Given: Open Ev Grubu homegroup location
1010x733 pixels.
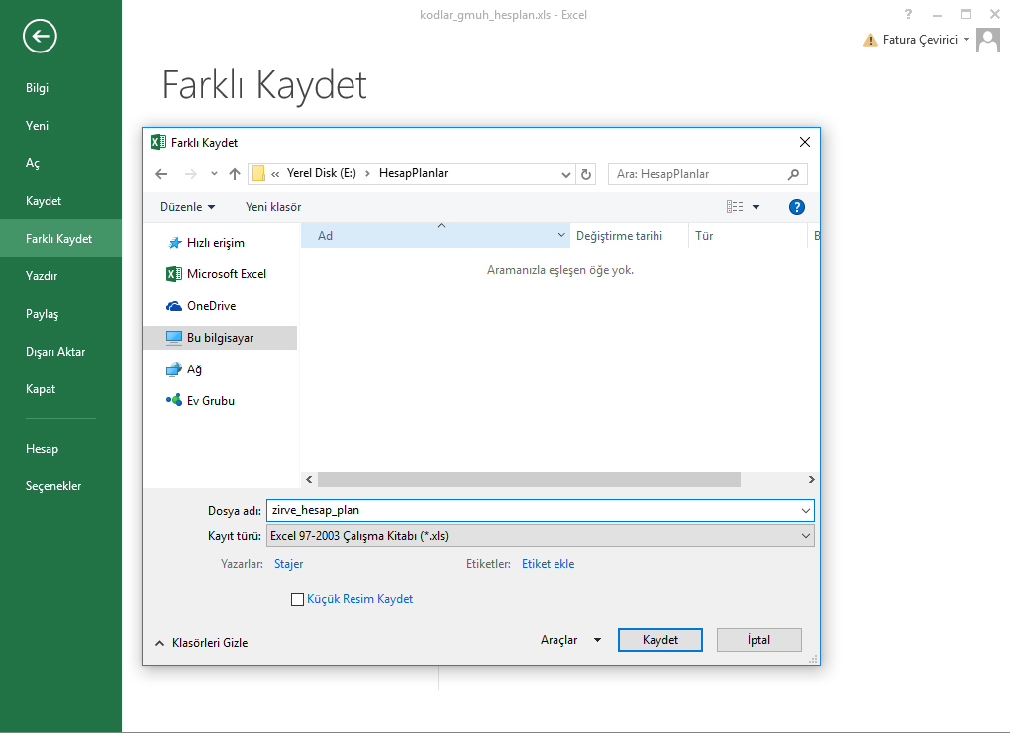Looking at the screenshot, I should click(210, 401).
